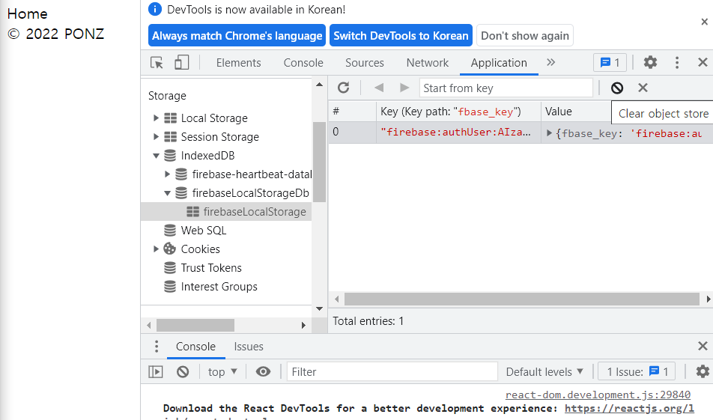This screenshot has height=420, width=713.
Task: Click the Web SQL database icon
Action: point(169,231)
